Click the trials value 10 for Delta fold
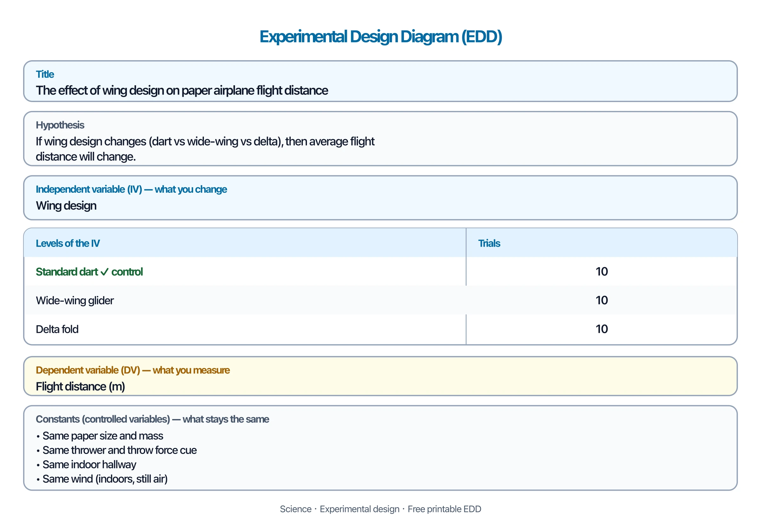This screenshot has width=761, height=524. click(602, 329)
